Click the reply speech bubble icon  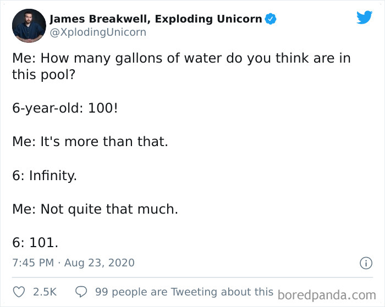click(x=81, y=292)
